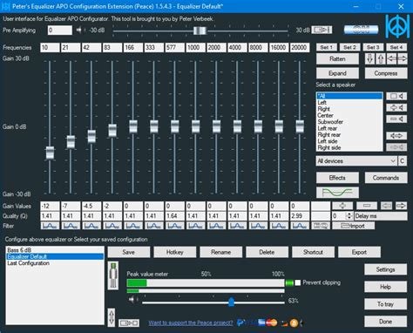Viewport: 413px width, 333px height.
Task: Click the minus speaker icon button
Action: pos(396,119)
